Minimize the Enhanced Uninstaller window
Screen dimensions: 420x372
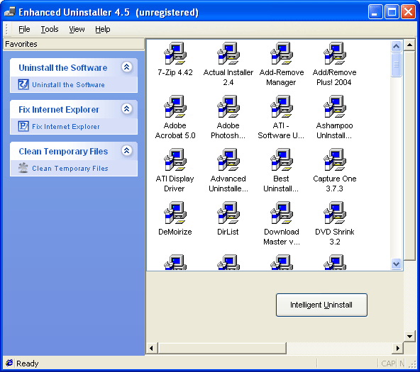[x=375, y=12]
